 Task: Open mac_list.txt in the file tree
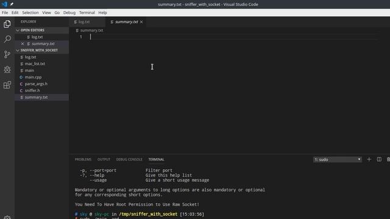pyautogui.click(x=42, y=64)
